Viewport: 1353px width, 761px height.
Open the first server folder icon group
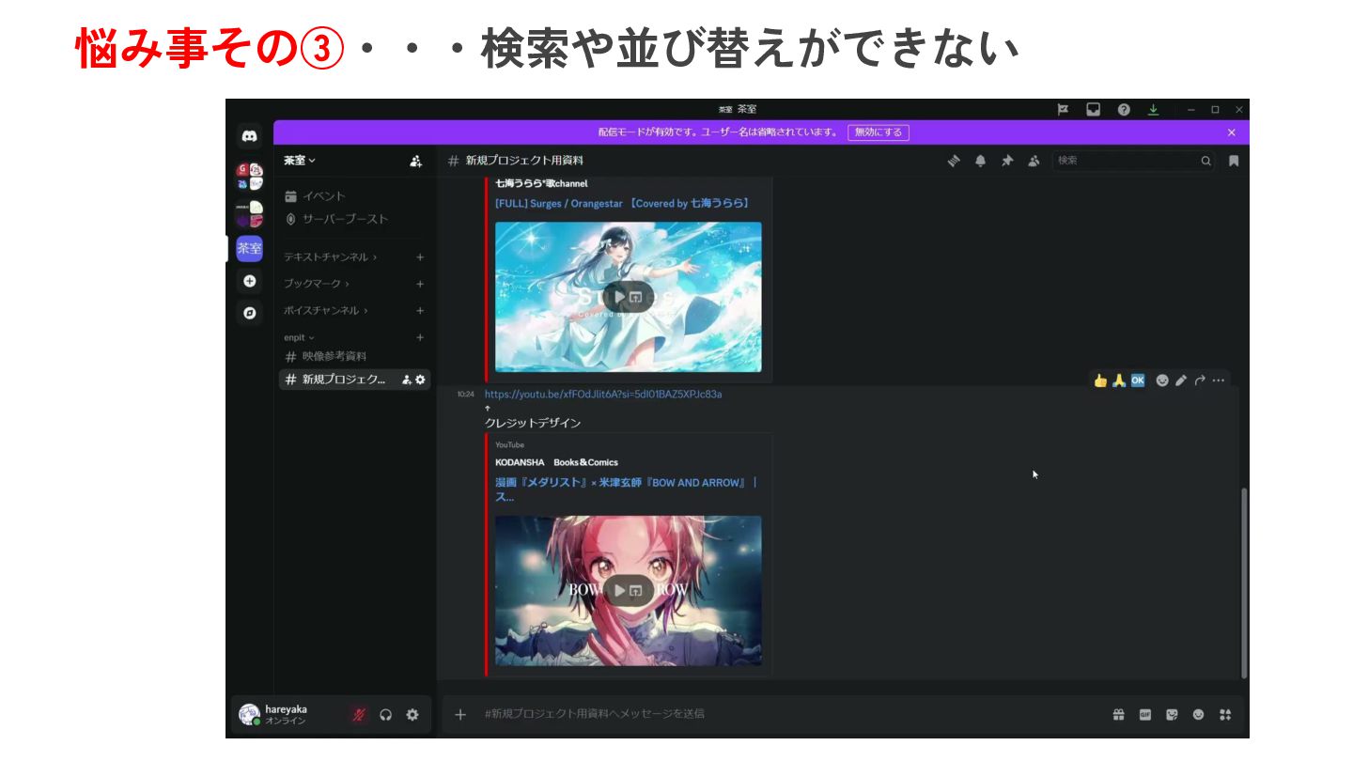[249, 177]
